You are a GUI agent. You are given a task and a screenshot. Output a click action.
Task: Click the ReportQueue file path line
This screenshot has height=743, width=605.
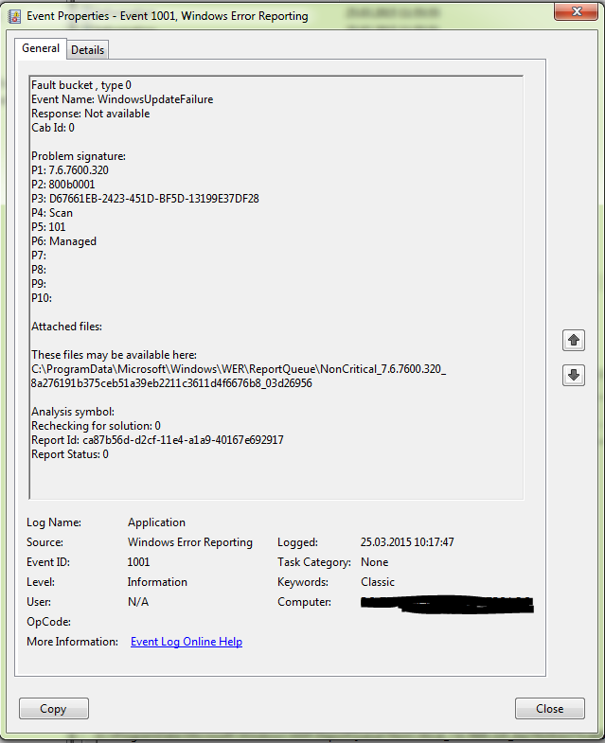[239, 369]
